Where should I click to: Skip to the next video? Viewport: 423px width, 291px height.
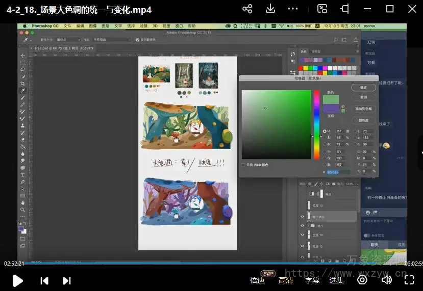[66, 280]
